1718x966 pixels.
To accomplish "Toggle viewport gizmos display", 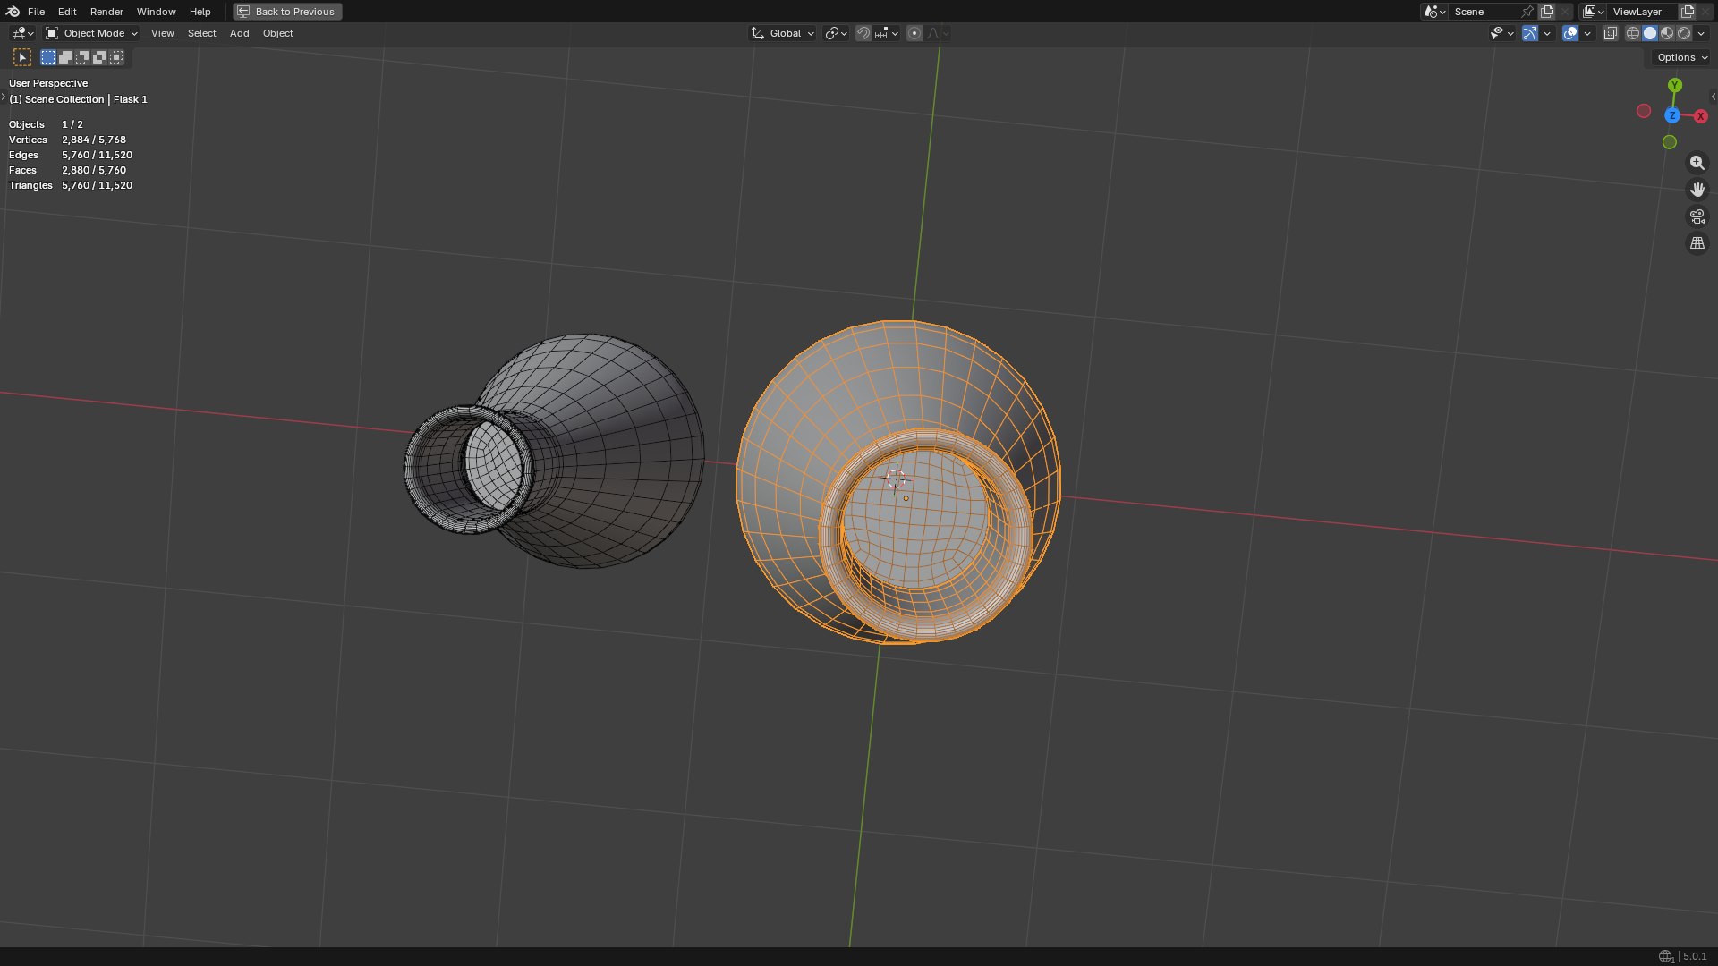I will coord(1530,33).
